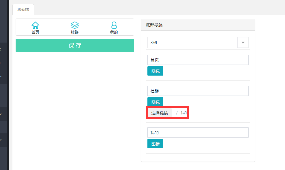Click the dropdown arrow beside 3列
The height and width of the screenshot is (170, 285).
click(243, 43)
